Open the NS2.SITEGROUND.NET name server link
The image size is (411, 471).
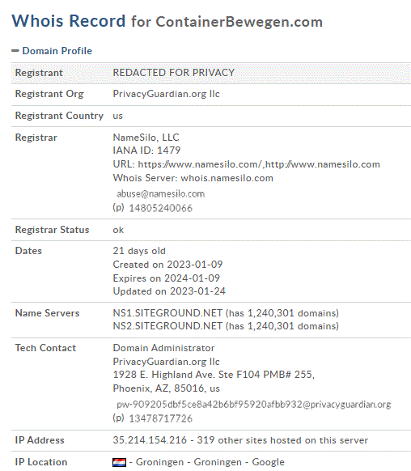(167, 326)
